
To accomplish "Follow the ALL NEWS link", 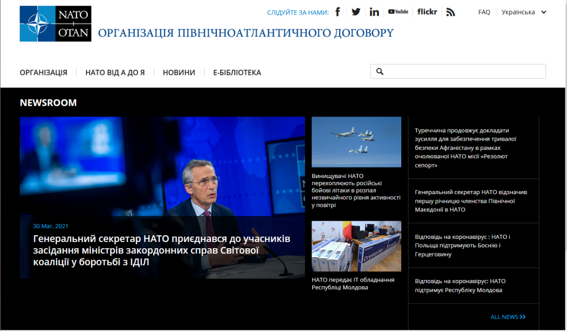I will pos(508,317).
